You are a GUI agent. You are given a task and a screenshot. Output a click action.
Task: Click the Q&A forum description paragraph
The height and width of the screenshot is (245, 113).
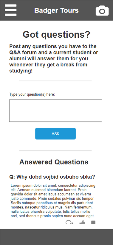tap(54, 59)
